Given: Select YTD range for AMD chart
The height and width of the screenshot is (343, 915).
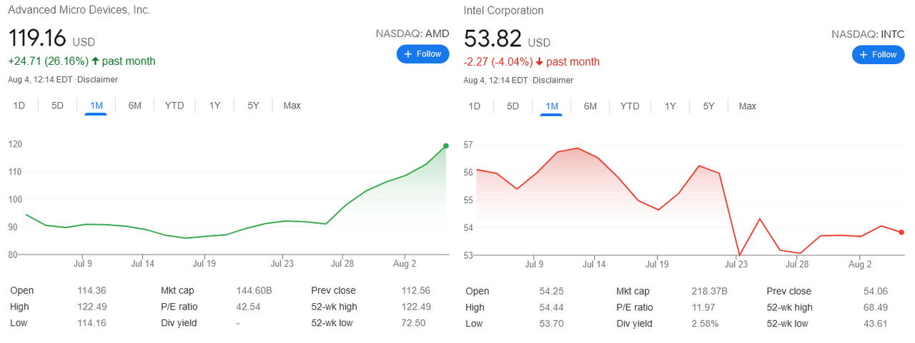Looking at the screenshot, I should point(174,106).
